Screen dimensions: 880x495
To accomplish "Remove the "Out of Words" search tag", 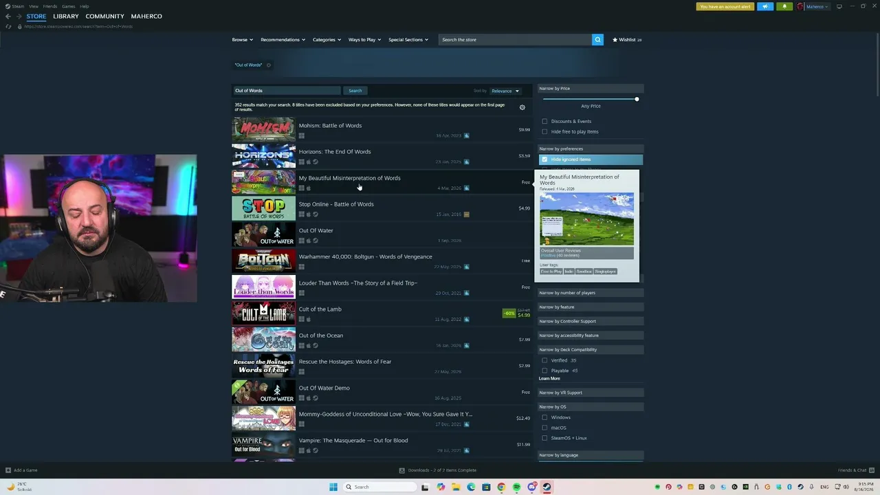I will (x=268, y=65).
